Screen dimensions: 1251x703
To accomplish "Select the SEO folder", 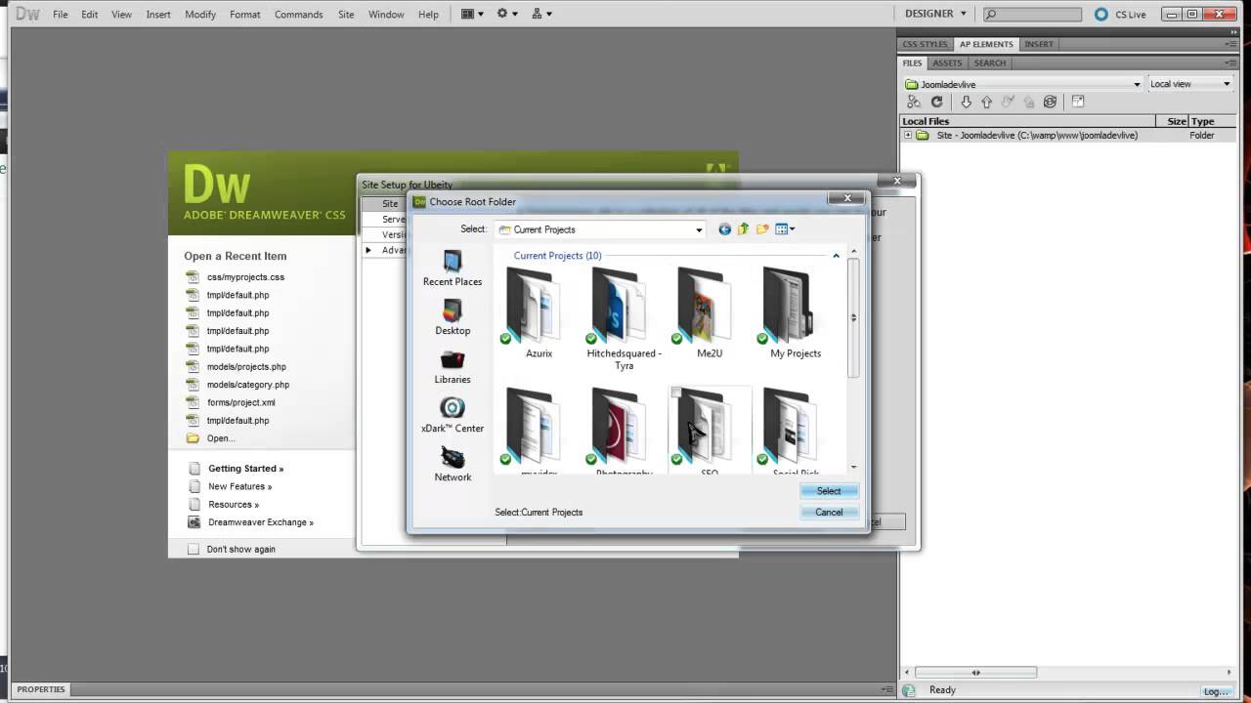I will tap(708, 431).
